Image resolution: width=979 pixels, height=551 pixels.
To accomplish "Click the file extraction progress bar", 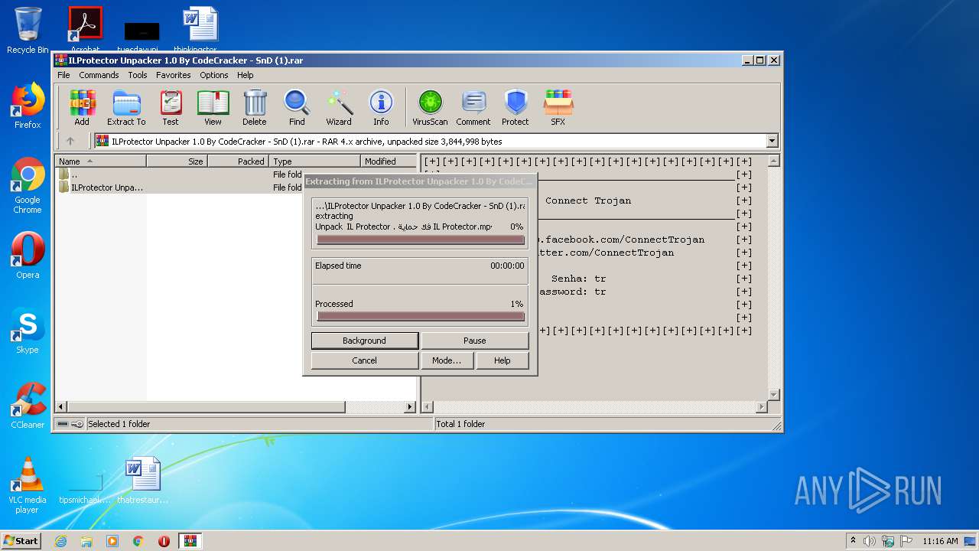I will 420,240.
